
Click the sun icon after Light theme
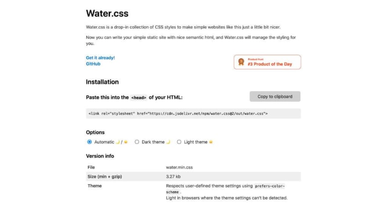click(211, 142)
